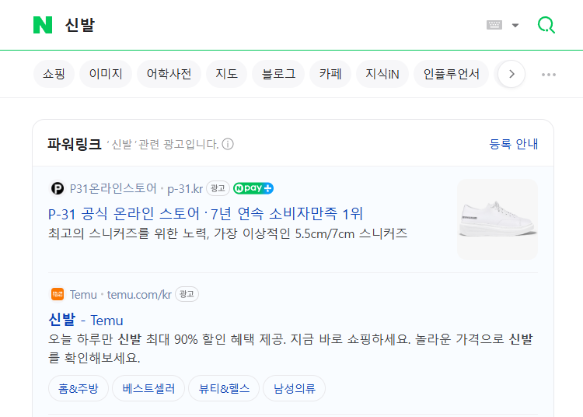This screenshot has width=583, height=417.
Task: Click the orange Temu favicon icon
Action: click(58, 294)
